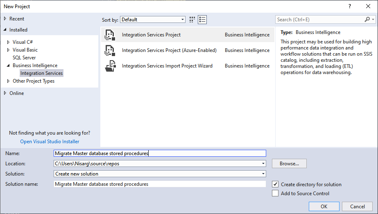Click the Azure-Enabled Integration Services Project icon
The image size is (378, 214).
point(109,50)
